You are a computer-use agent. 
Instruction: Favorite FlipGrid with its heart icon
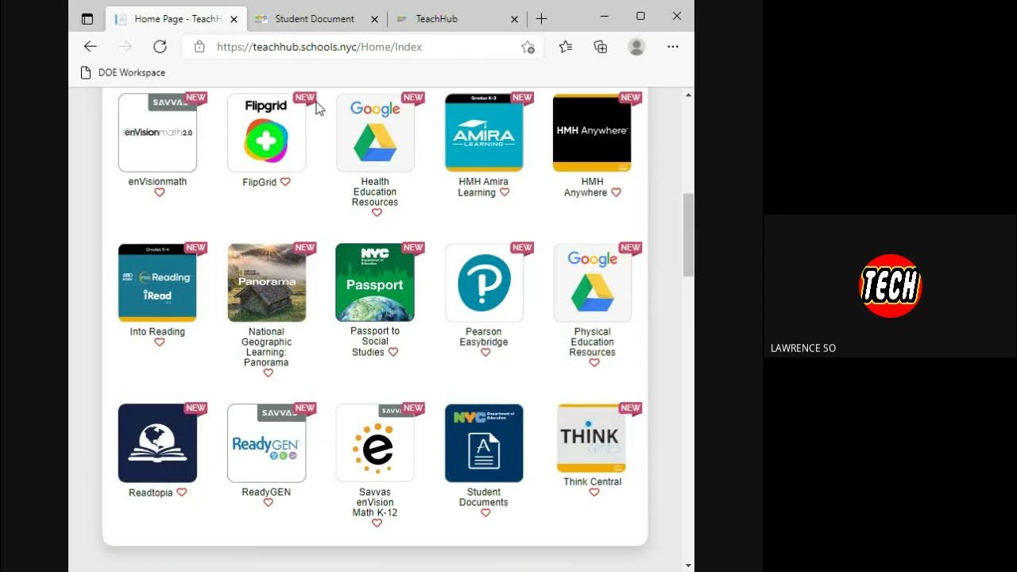click(285, 182)
